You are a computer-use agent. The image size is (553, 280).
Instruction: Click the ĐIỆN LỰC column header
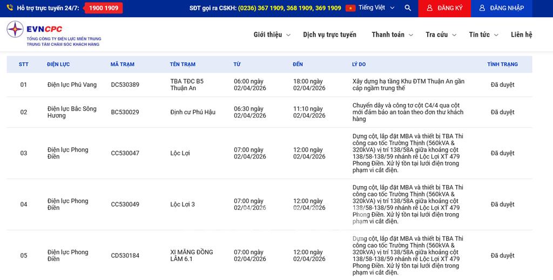click(58, 64)
